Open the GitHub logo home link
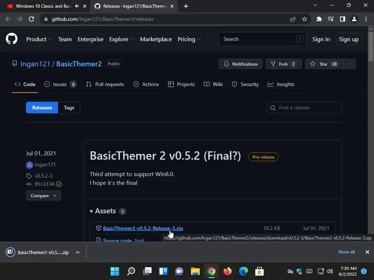The width and height of the screenshot is (374, 280). [12, 39]
